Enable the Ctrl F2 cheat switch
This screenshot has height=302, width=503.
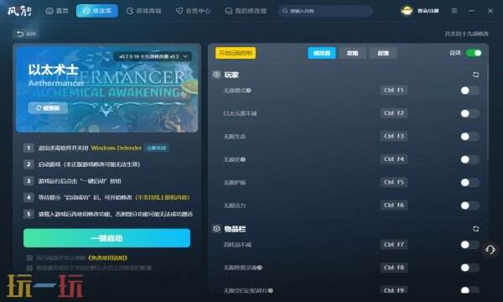(469, 113)
